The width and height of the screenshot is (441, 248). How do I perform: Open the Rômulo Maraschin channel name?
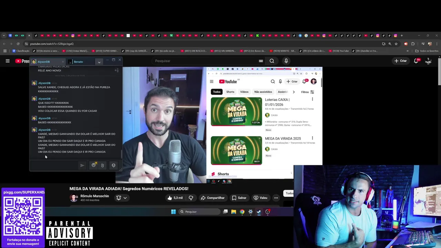95,196
